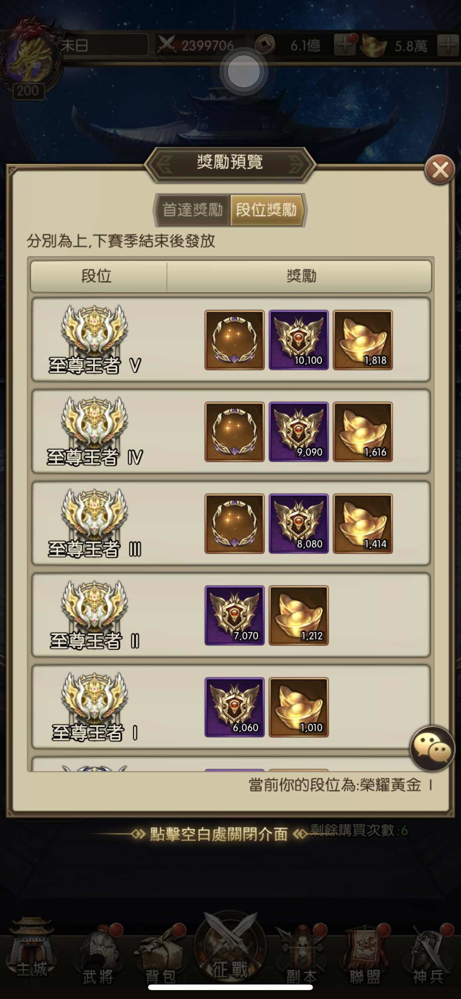Screen dimensions: 461x999
Task: Select the 段位獎勵 tab
Action: pyautogui.click(x=267, y=210)
